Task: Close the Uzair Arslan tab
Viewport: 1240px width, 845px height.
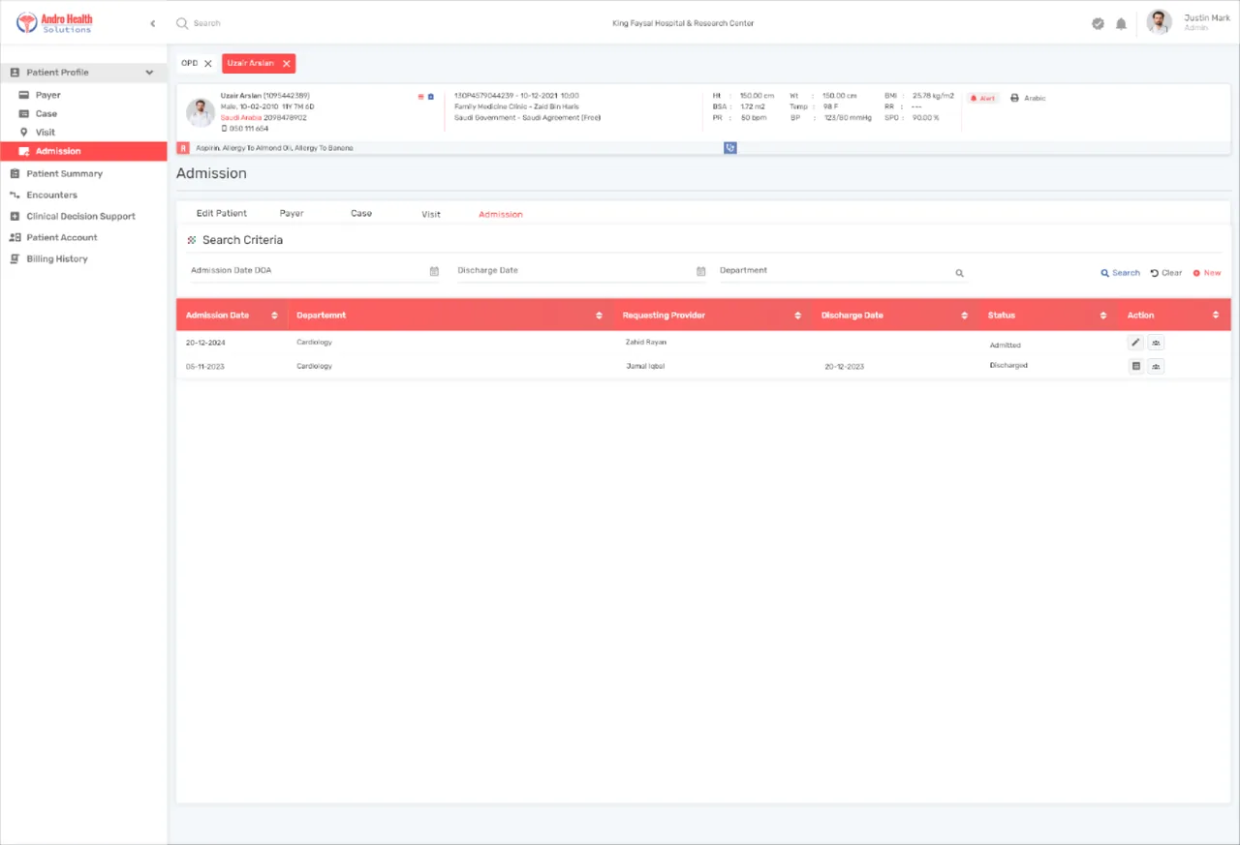Action: click(286, 64)
